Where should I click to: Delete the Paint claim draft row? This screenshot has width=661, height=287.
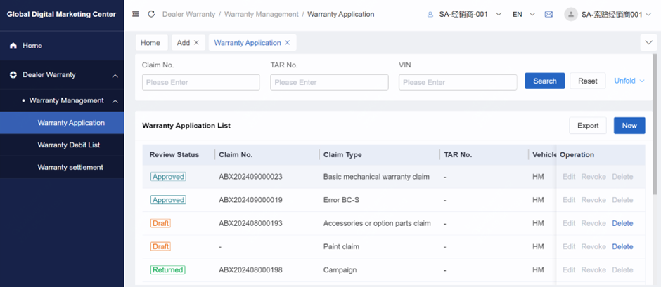click(622, 246)
